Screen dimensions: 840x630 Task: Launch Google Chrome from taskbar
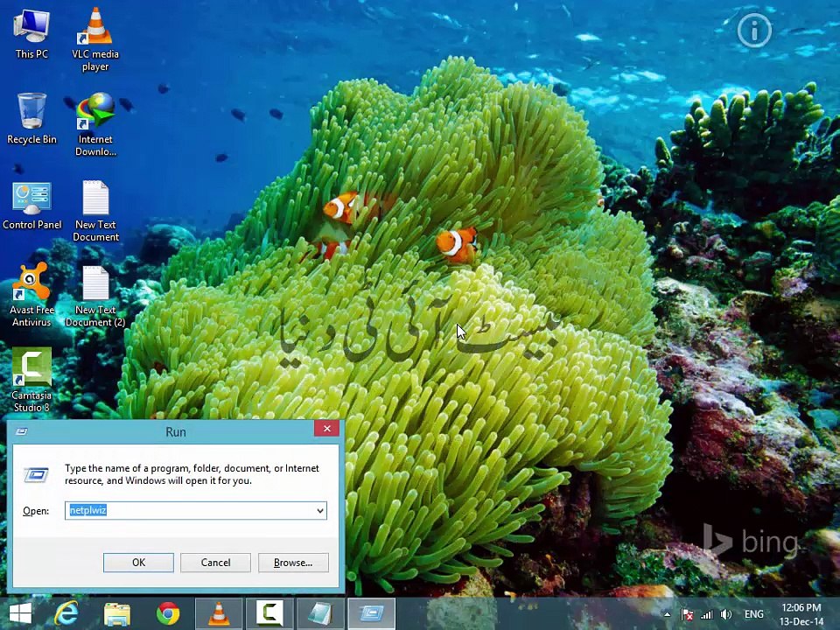[168, 614]
